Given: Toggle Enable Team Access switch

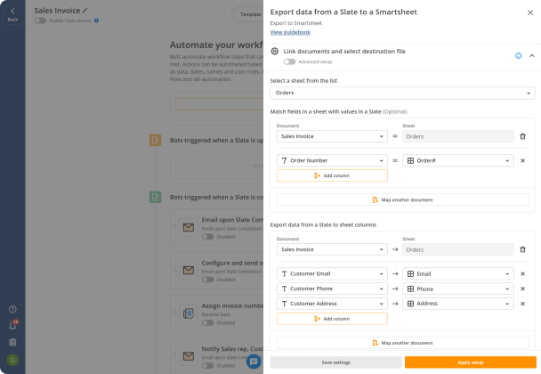Looking at the screenshot, I should (40, 20).
